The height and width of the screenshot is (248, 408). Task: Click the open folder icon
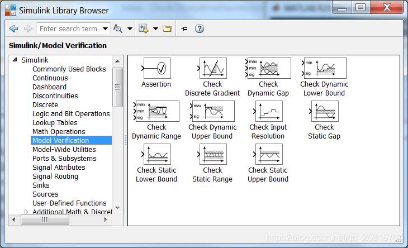point(167,28)
